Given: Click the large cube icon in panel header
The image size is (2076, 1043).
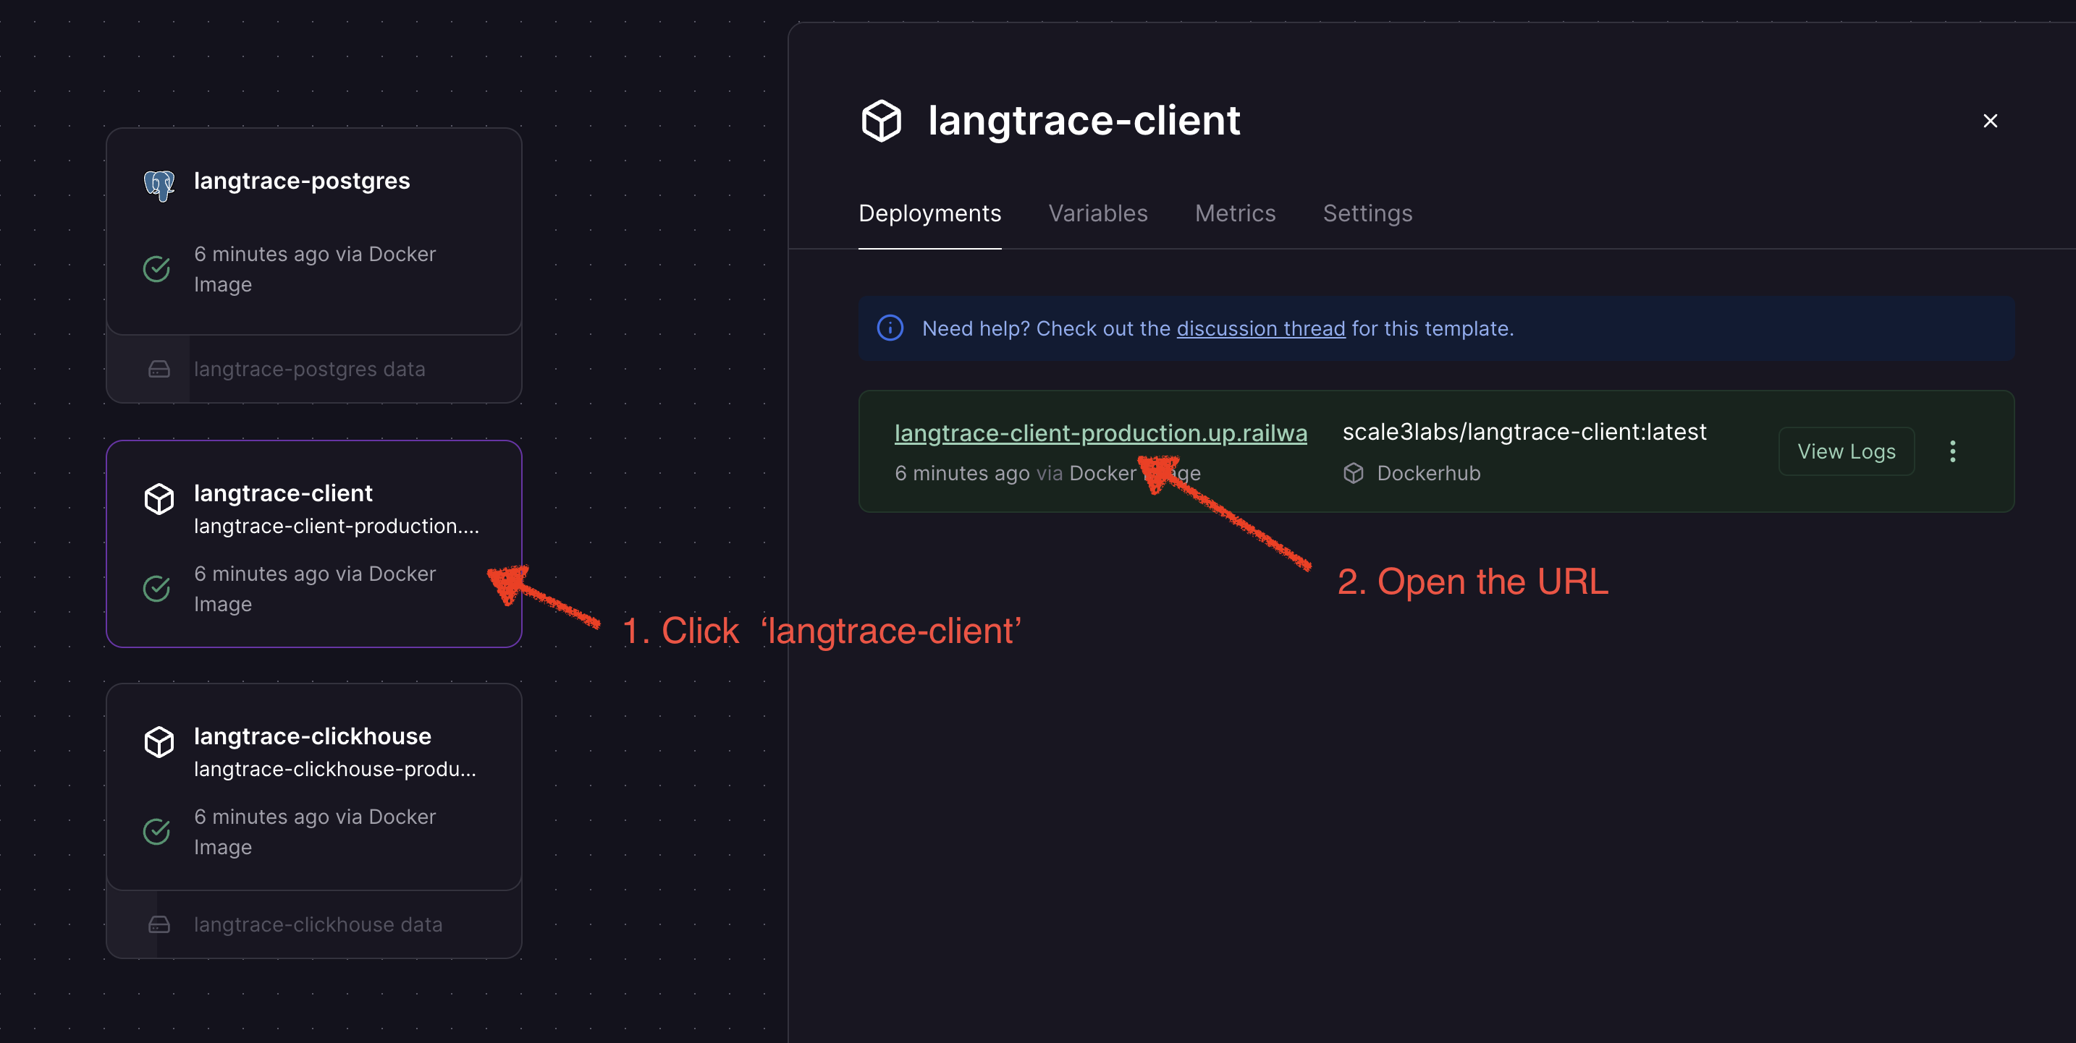Looking at the screenshot, I should 881,121.
